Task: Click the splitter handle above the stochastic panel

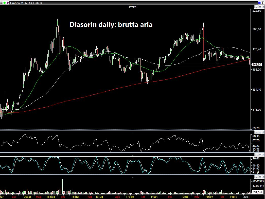Action: (x=132, y=155)
